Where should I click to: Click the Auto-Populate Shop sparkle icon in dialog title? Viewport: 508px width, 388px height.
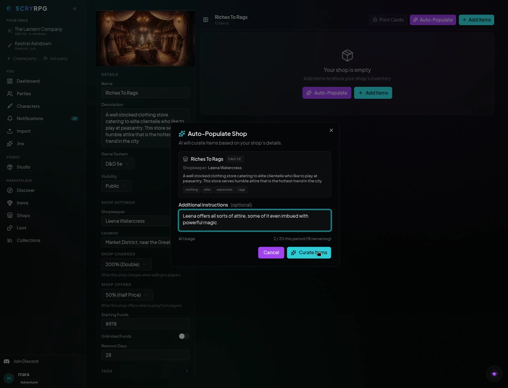182,134
